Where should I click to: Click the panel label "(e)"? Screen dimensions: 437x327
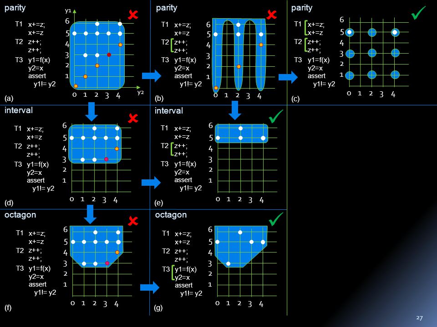(158, 203)
